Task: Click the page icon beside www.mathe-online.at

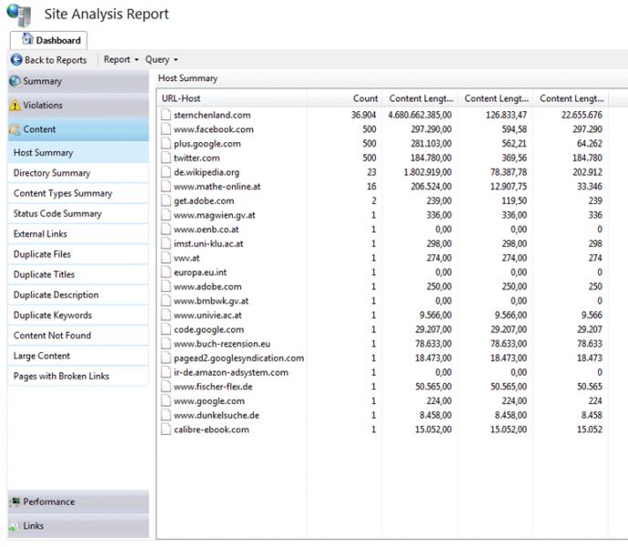Action: (166, 187)
